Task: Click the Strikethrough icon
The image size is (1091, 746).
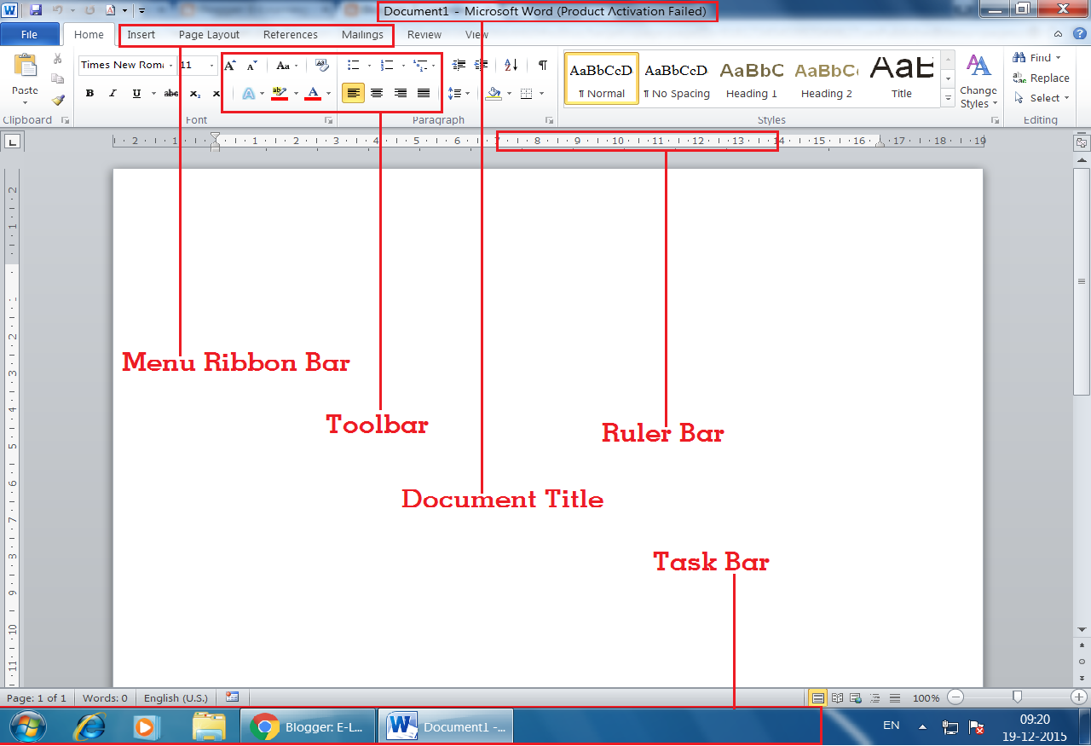Action: point(172,93)
